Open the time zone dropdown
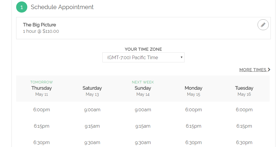This screenshot has width=279, height=147. (143, 57)
